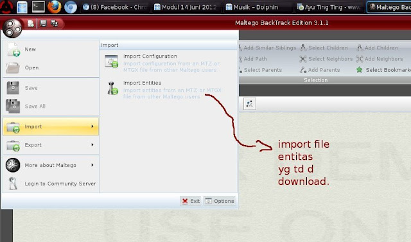Click the Open folder icon
Screen dimensions: 411x242
click(13, 68)
